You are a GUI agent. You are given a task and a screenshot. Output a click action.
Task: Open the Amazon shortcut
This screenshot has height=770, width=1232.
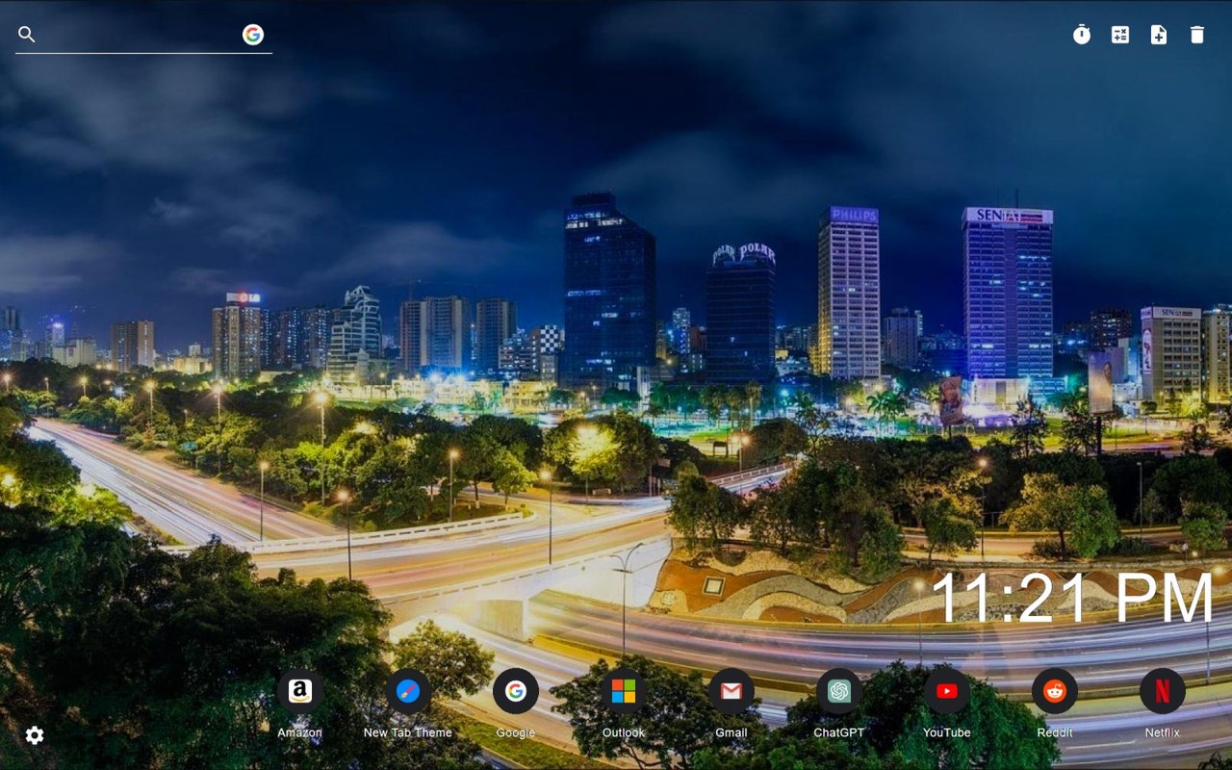pyautogui.click(x=299, y=691)
